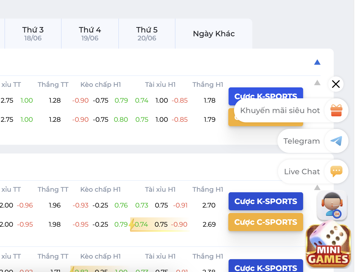Click Kèo chấp H1 odds 0.80

point(121,120)
